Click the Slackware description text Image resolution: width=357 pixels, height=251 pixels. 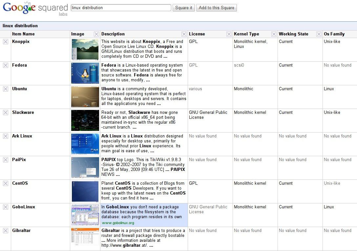coord(139,120)
